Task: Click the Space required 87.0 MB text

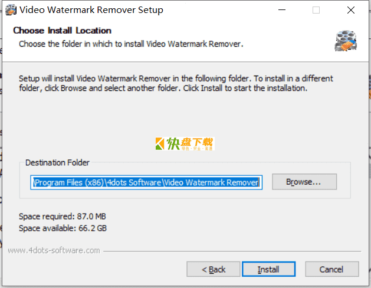Action: (63, 217)
